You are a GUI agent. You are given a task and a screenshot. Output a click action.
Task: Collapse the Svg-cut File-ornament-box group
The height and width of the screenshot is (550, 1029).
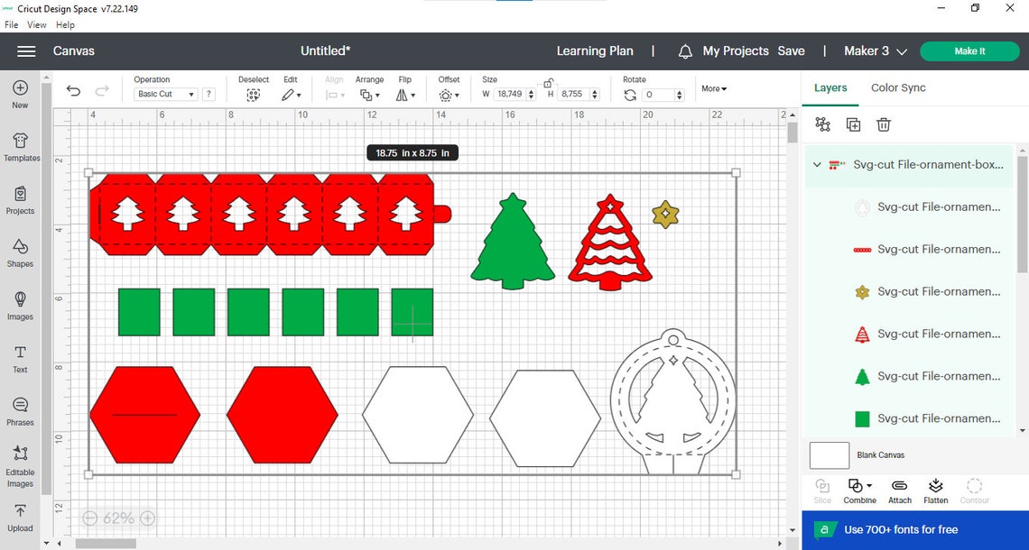point(817,165)
